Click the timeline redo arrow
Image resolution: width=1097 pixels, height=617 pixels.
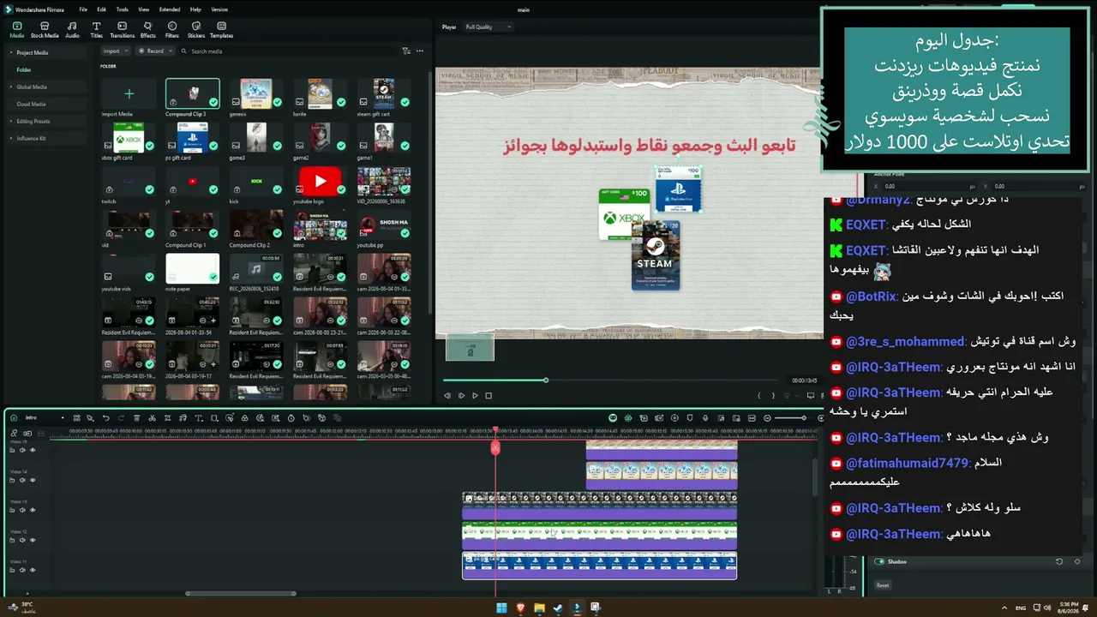(121, 418)
